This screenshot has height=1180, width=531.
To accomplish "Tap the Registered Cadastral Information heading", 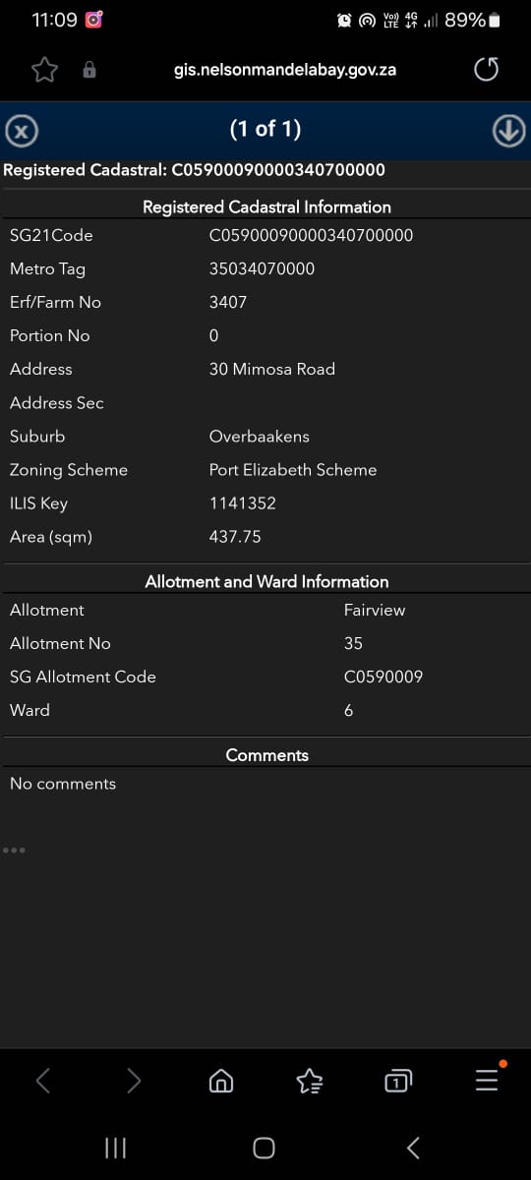I will click(x=266, y=206).
